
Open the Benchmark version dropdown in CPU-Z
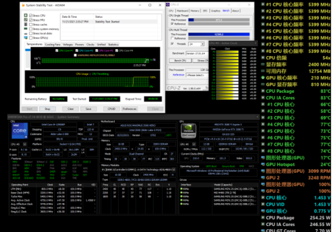[197, 53]
